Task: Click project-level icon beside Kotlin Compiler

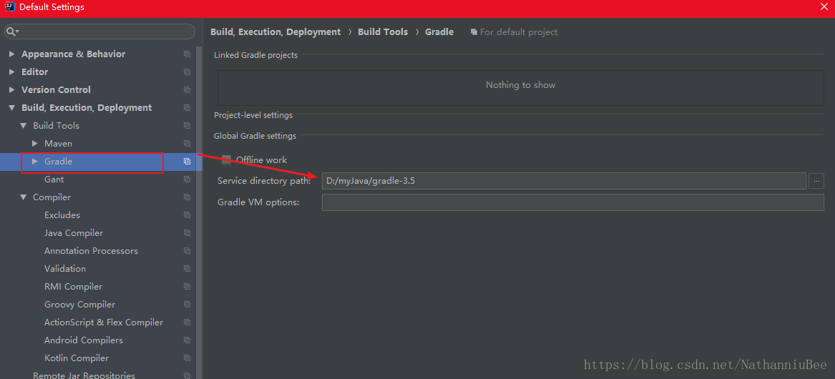Action: tap(187, 358)
